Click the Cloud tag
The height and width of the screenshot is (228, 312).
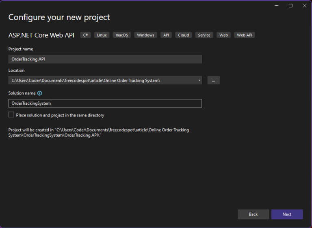pos(184,35)
